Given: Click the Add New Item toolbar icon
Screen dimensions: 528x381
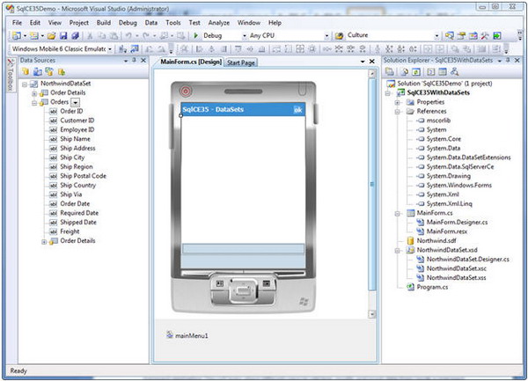Looking at the screenshot, I should [x=33, y=36].
